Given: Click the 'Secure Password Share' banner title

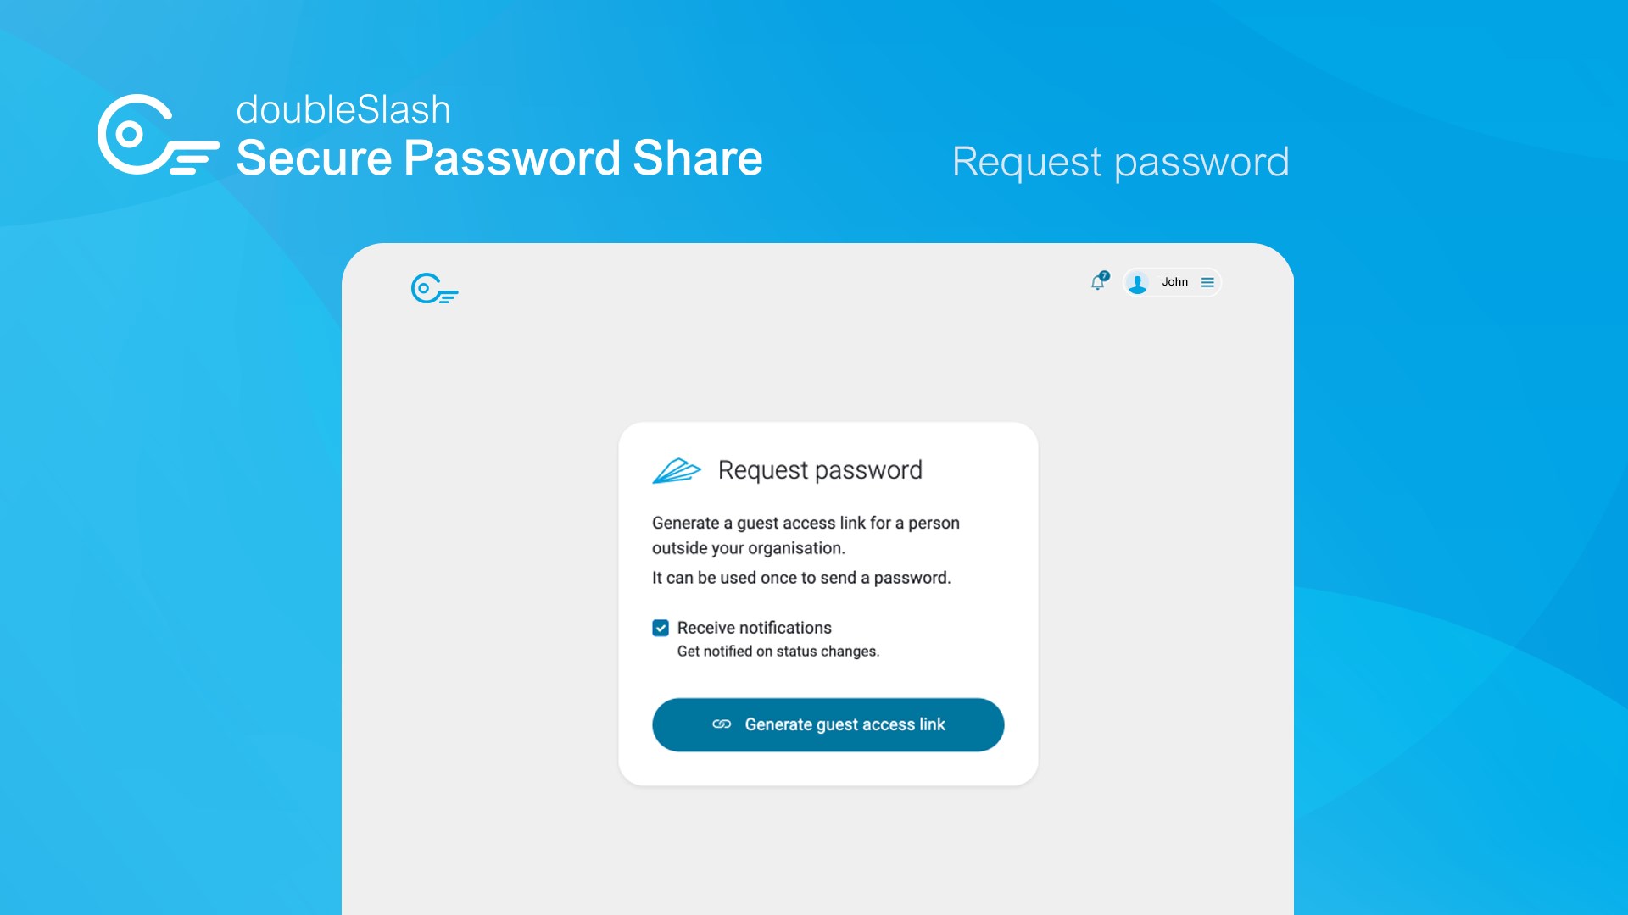Looking at the screenshot, I should 499,158.
